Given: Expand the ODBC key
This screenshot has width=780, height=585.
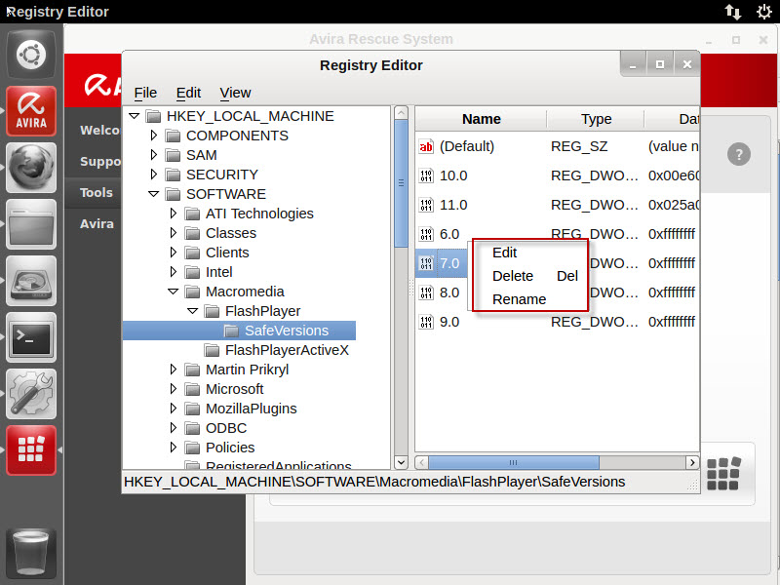Looking at the screenshot, I should tap(174, 428).
